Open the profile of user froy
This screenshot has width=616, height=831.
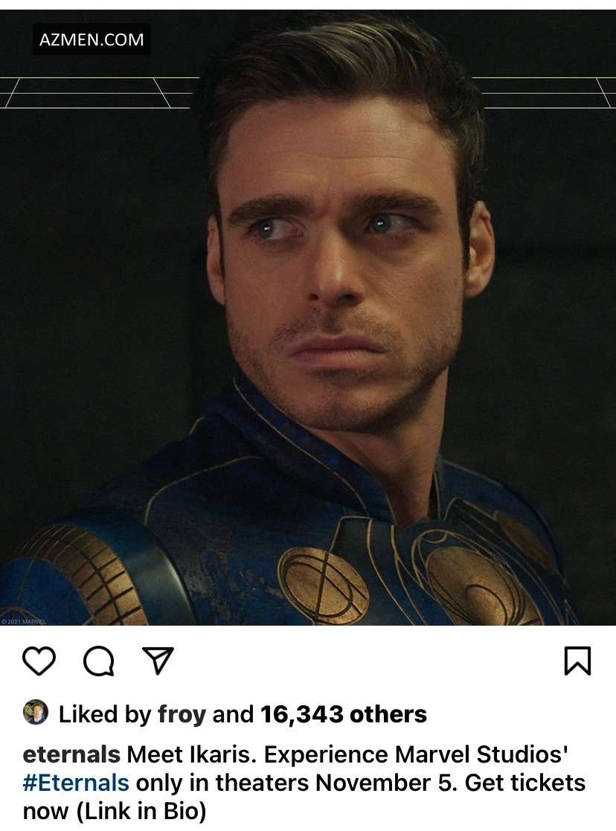pos(182,715)
